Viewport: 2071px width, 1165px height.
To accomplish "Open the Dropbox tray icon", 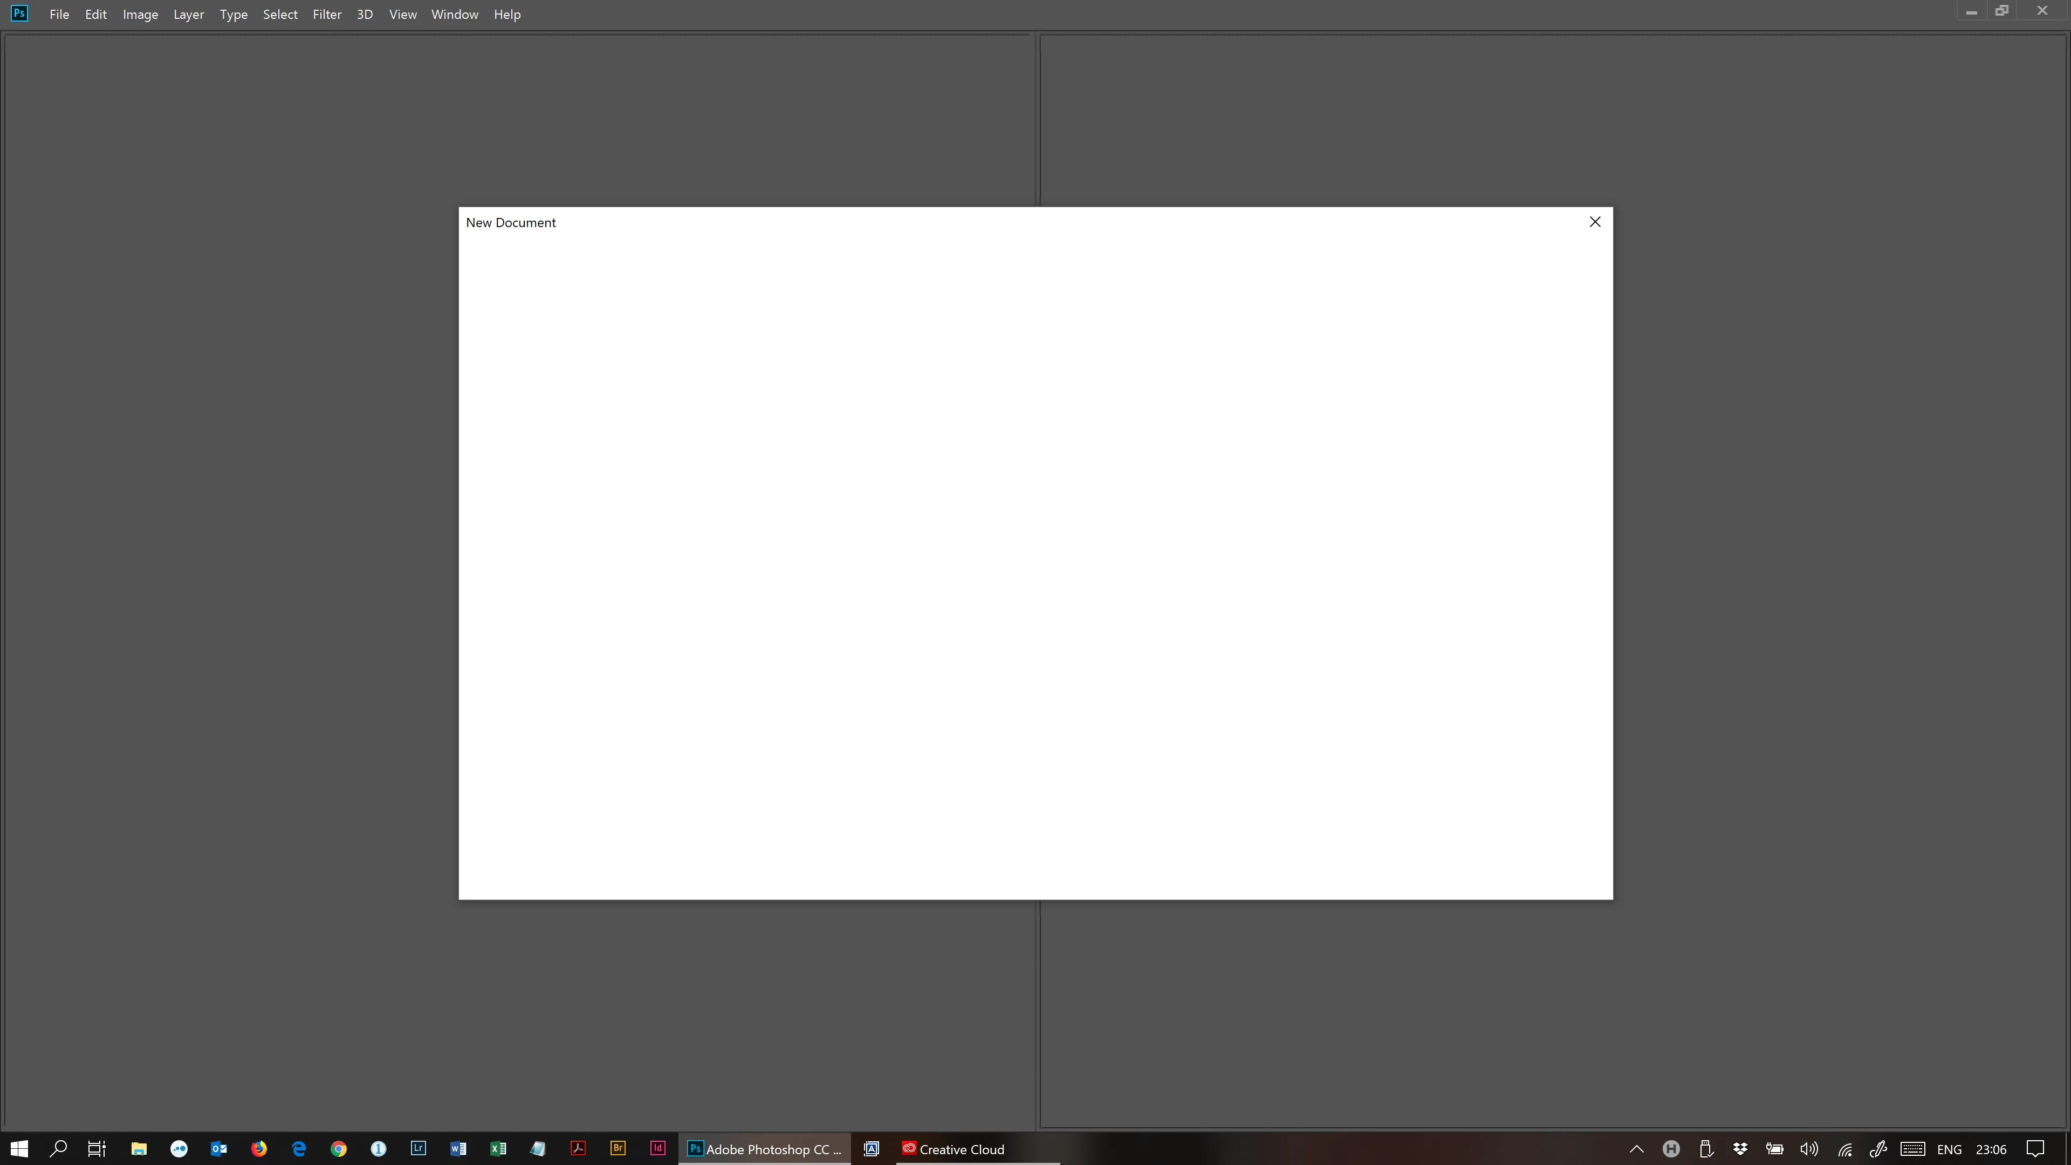I will pyautogui.click(x=1740, y=1149).
